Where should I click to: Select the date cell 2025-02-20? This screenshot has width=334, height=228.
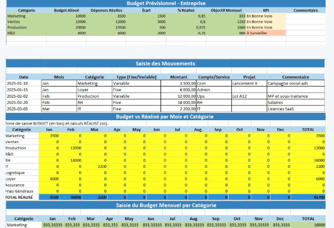[x=24, y=103]
